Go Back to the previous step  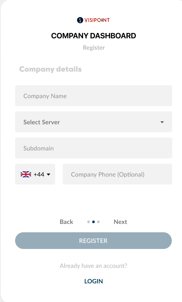tap(66, 222)
